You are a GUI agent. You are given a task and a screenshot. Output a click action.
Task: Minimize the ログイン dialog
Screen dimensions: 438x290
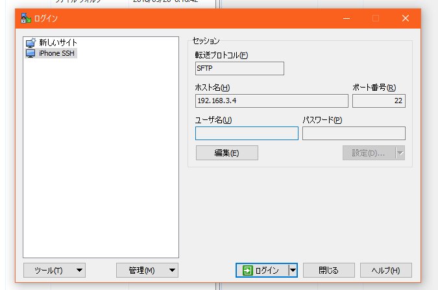tap(347, 18)
